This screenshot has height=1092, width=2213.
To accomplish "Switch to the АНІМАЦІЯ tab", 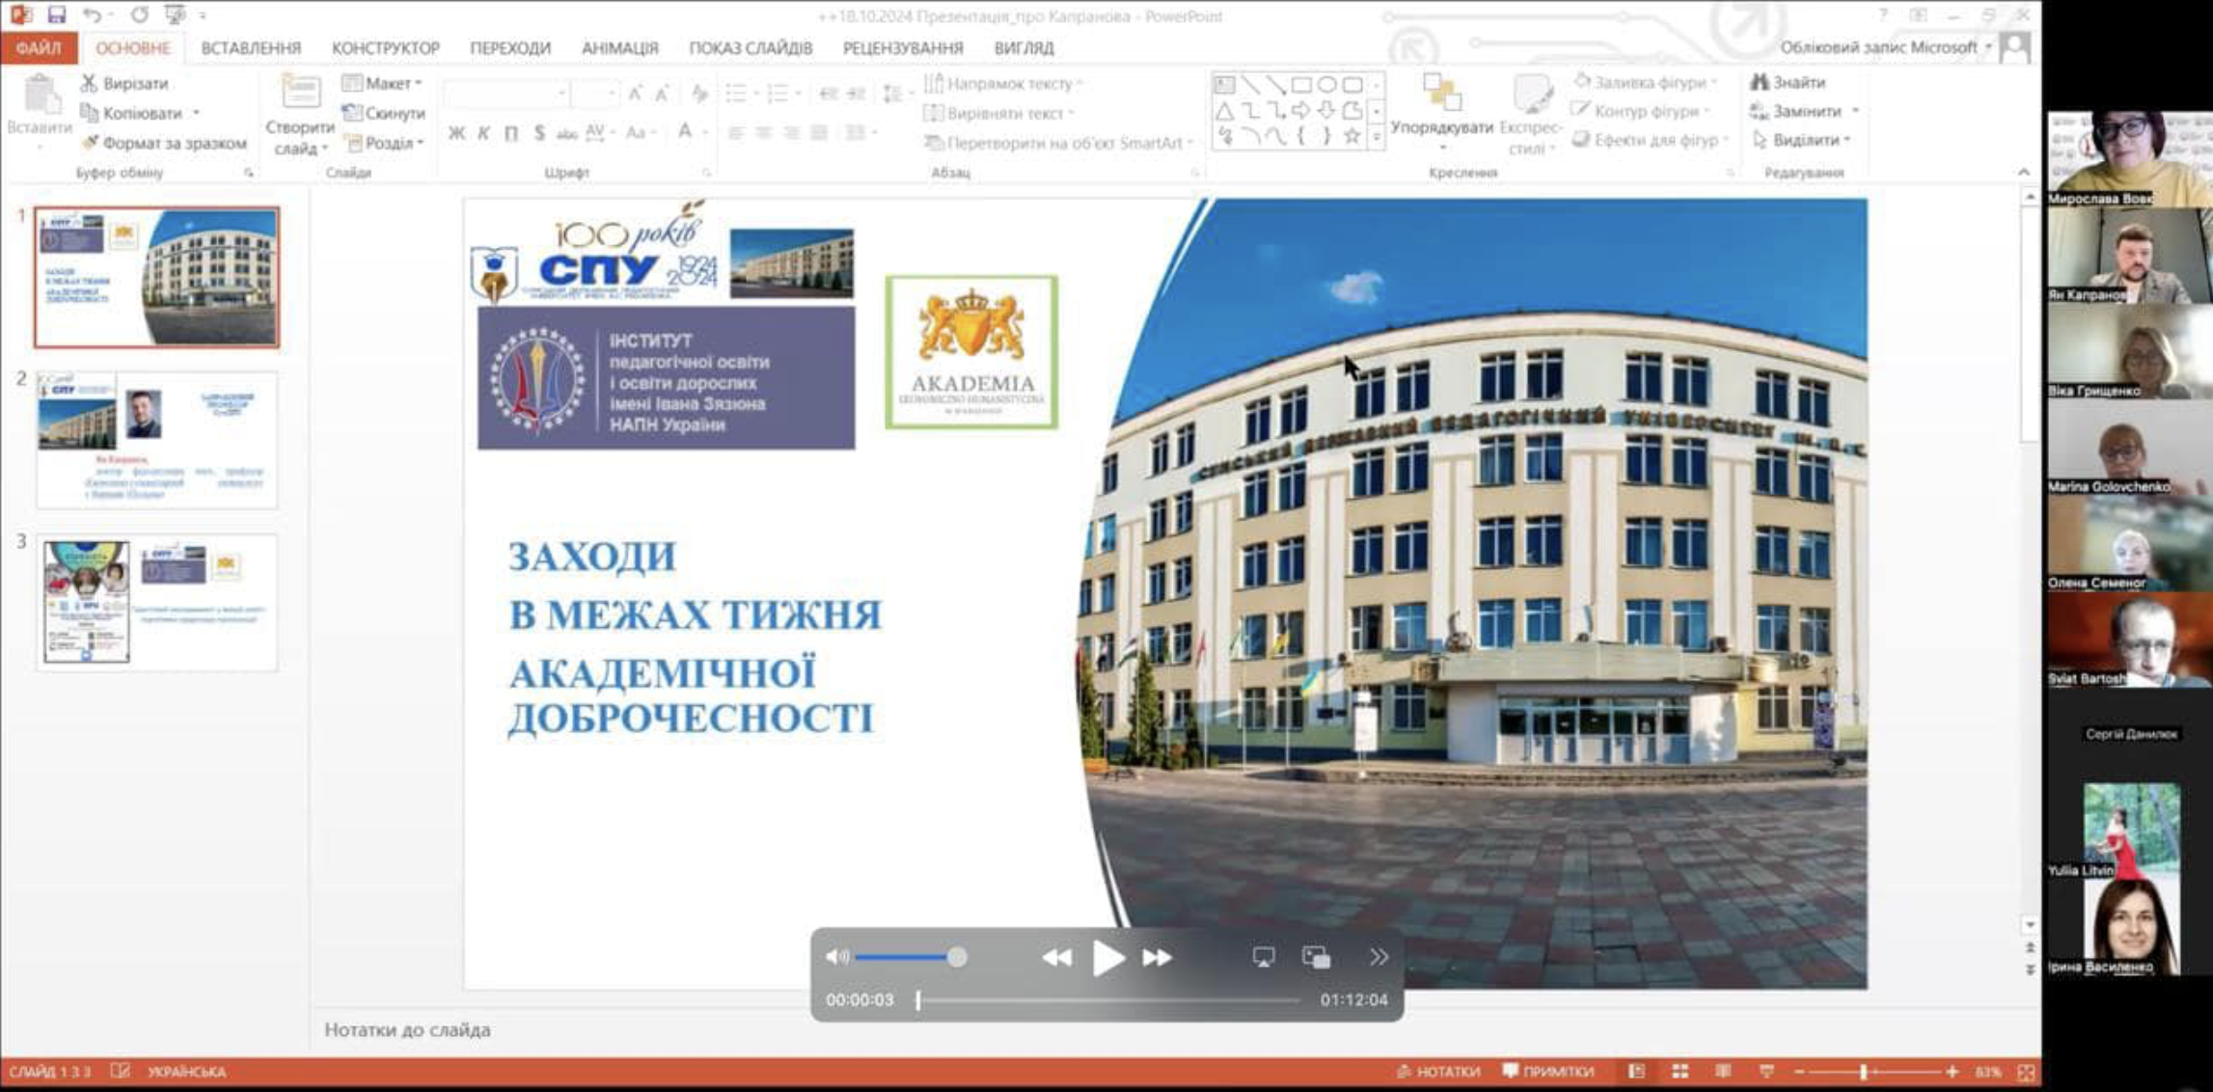I will pos(619,47).
